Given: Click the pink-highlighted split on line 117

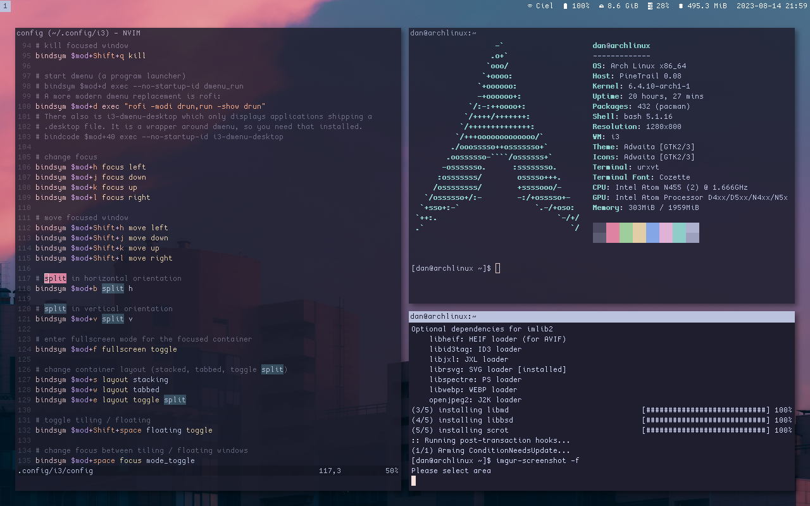Looking at the screenshot, I should [x=55, y=278].
